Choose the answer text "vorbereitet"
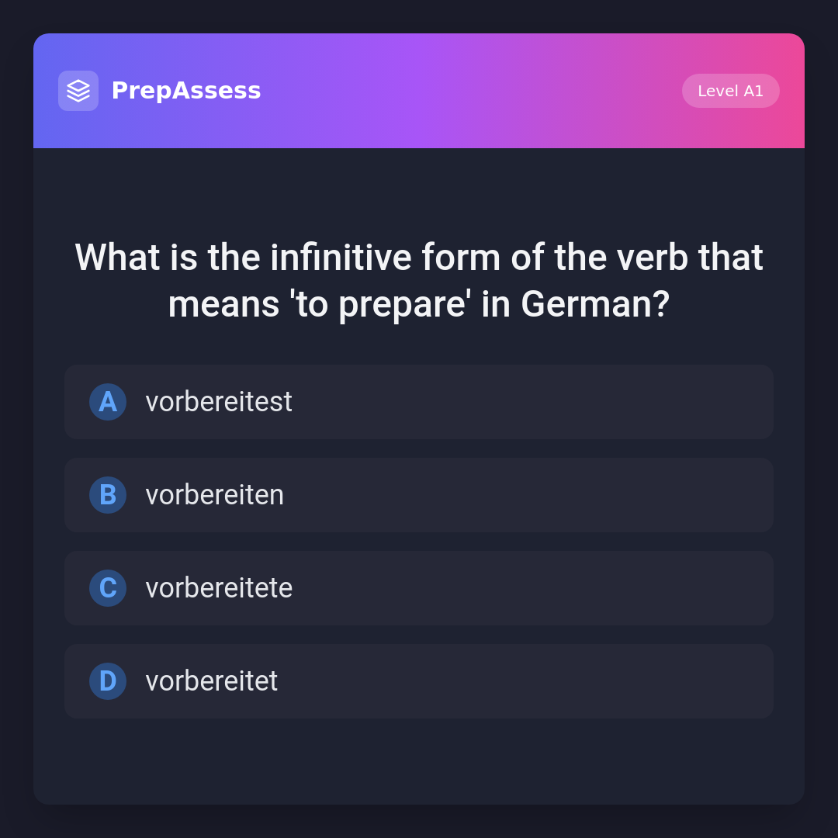 (x=212, y=681)
